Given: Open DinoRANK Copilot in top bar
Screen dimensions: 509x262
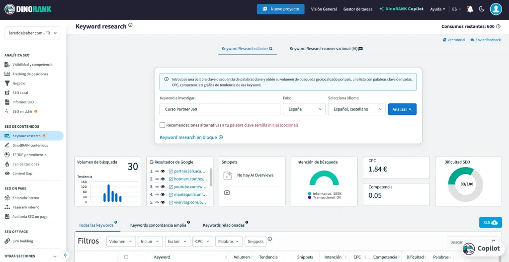Looking at the screenshot, I should point(401,9).
